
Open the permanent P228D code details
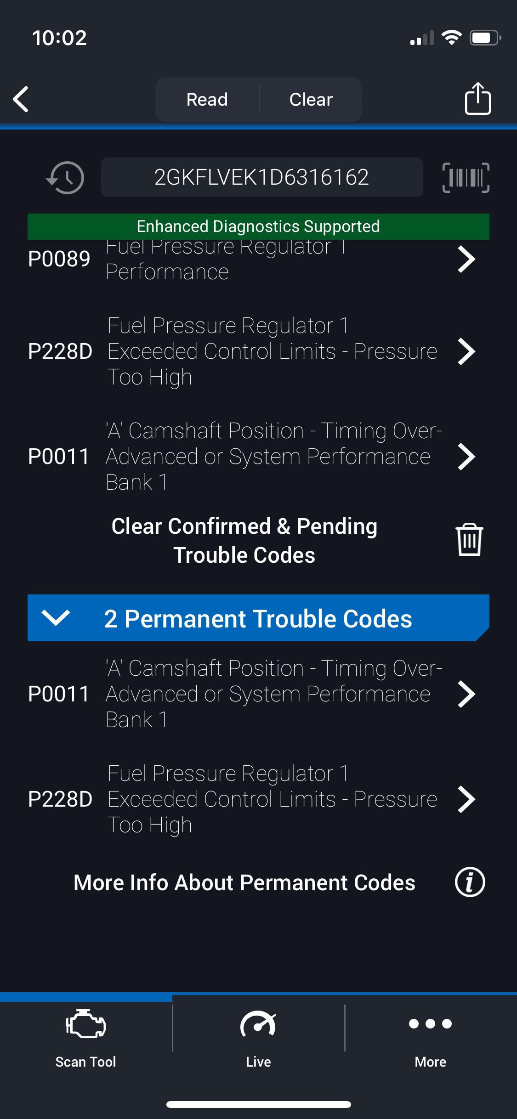466,799
